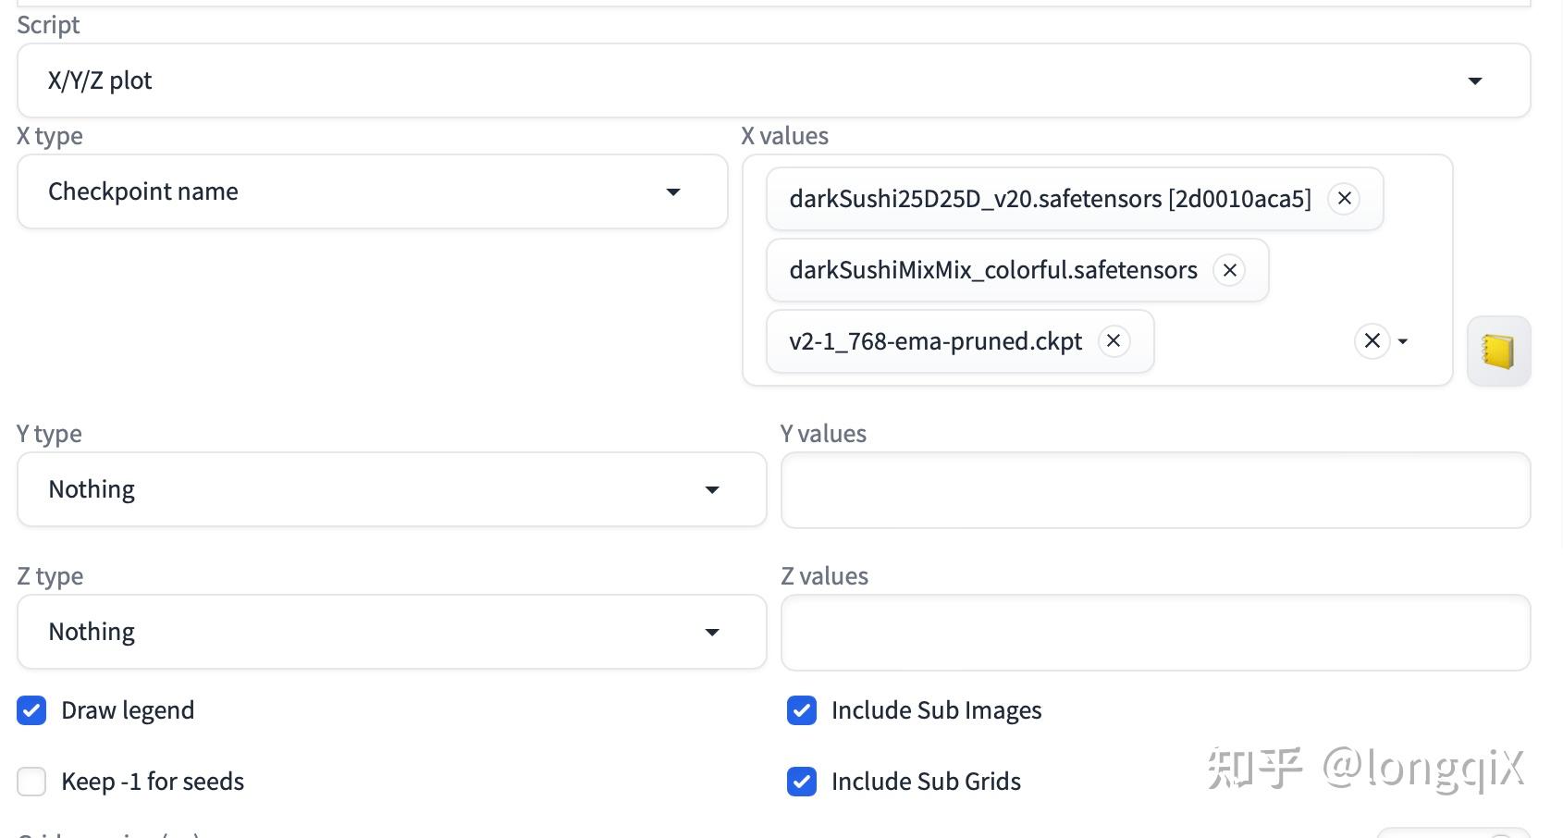Enable Keep -1 for seeds
Image resolution: width=1563 pixels, height=838 pixels.
click(x=31, y=782)
